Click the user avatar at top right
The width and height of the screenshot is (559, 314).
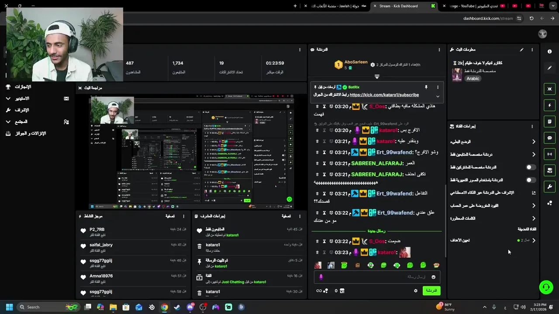(542, 34)
